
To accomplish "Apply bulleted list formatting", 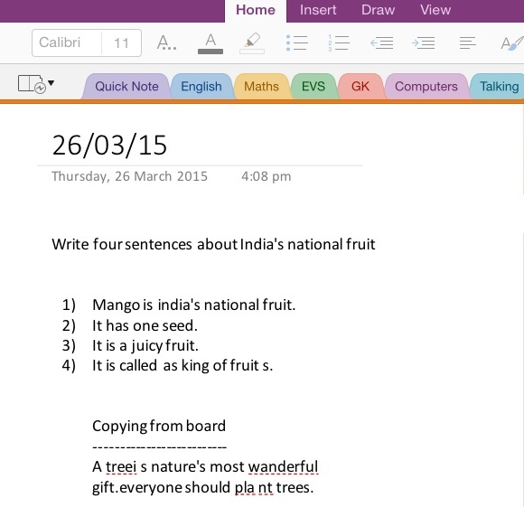I will [x=296, y=43].
